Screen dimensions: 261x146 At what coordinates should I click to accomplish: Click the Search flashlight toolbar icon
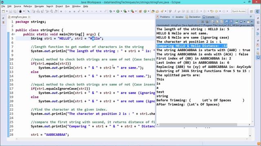coord(162,11)
